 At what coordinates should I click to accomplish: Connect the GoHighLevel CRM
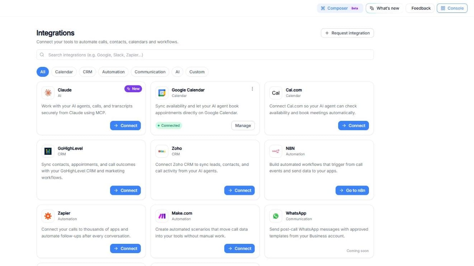pos(125,191)
